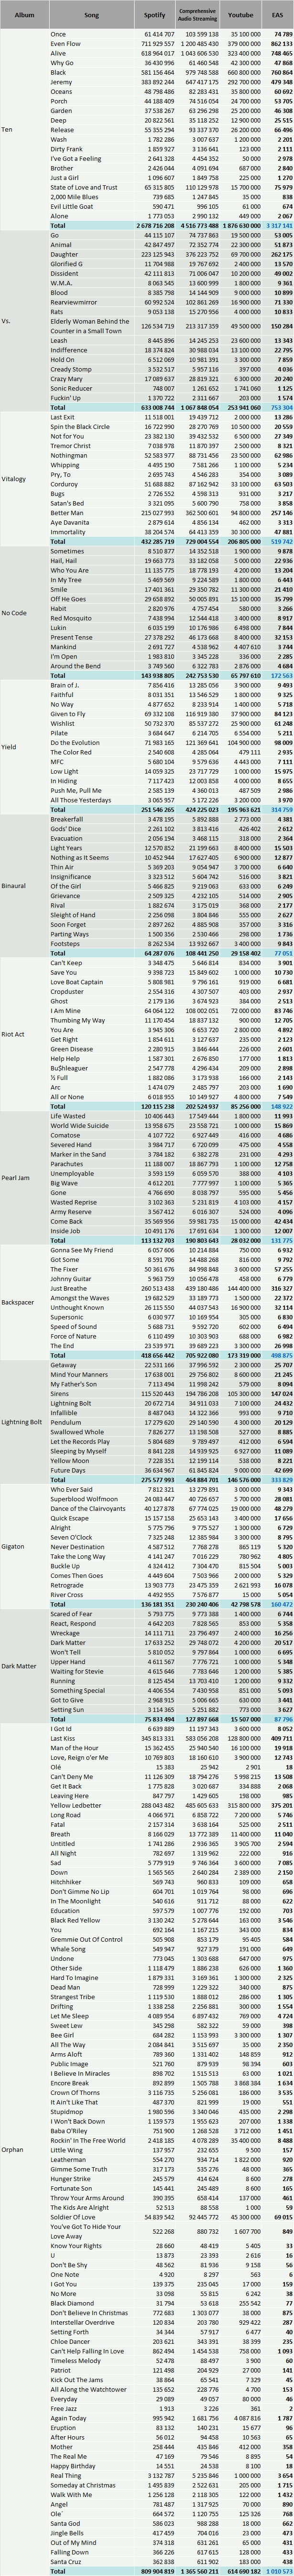The image size is (294, 2576).
Task: Click the Album column header
Action: (24, 15)
